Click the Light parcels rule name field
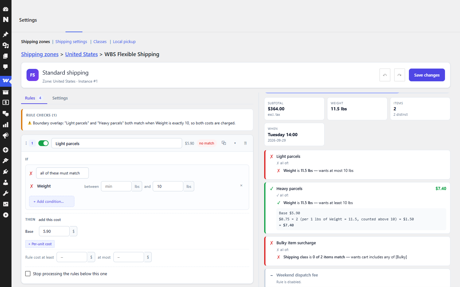 (x=117, y=143)
